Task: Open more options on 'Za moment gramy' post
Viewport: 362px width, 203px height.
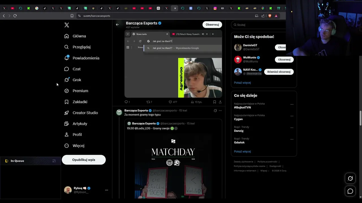Action: click(x=220, y=111)
